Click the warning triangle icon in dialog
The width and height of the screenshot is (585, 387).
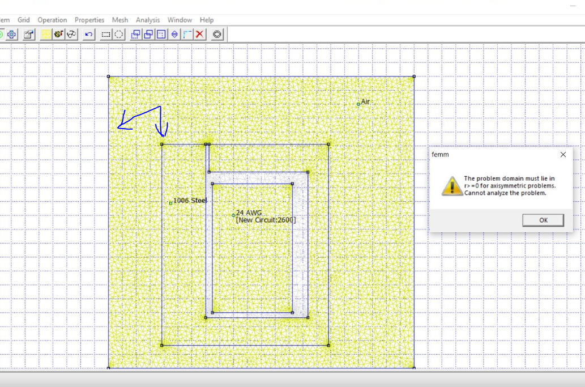(452, 186)
